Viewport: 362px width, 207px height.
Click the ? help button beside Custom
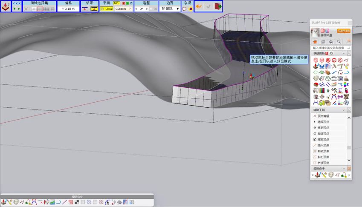click(x=130, y=9)
